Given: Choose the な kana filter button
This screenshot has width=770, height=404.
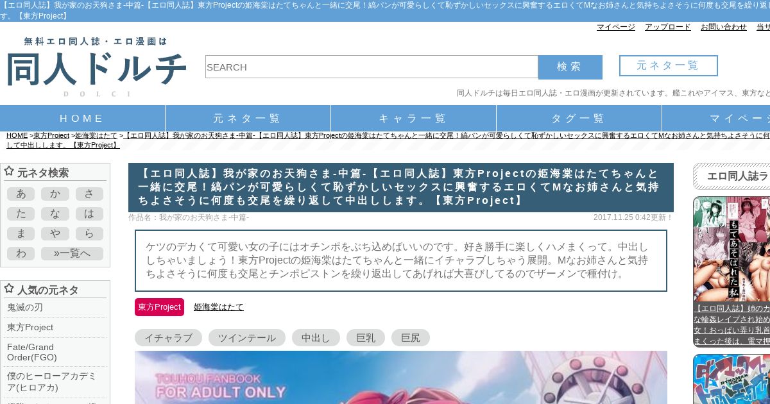Looking at the screenshot, I should coord(55,214).
